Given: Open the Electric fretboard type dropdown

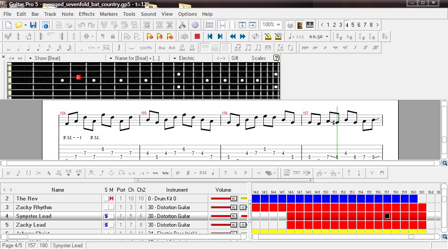Looking at the screenshot, I should (175, 58).
